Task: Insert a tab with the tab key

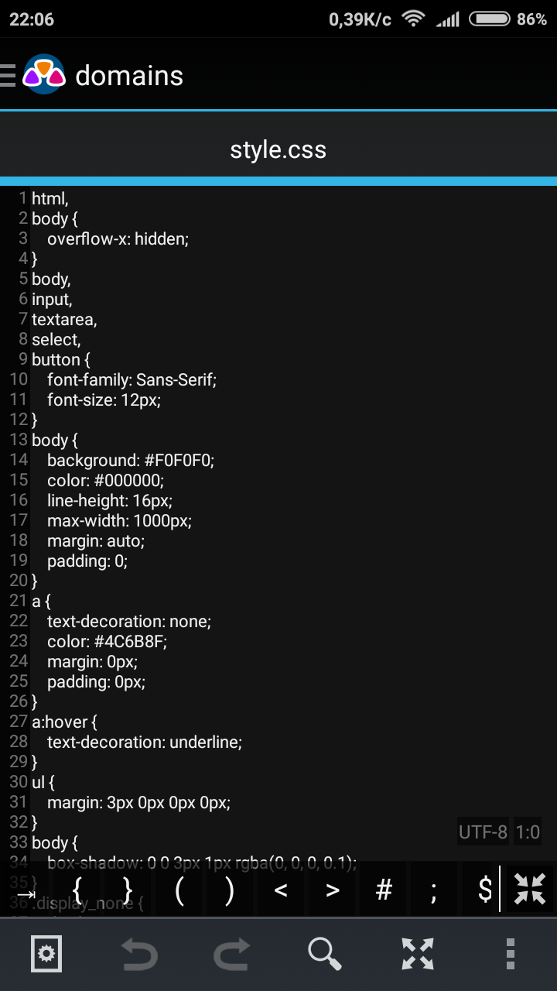Action: point(26,892)
